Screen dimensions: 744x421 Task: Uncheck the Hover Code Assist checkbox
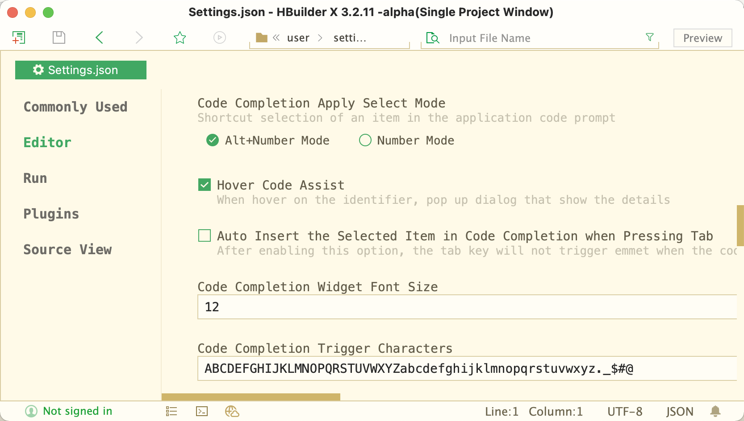205,185
